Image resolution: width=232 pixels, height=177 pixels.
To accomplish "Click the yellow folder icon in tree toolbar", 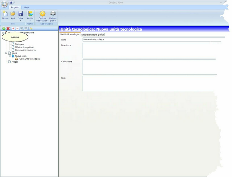I will [31, 29].
